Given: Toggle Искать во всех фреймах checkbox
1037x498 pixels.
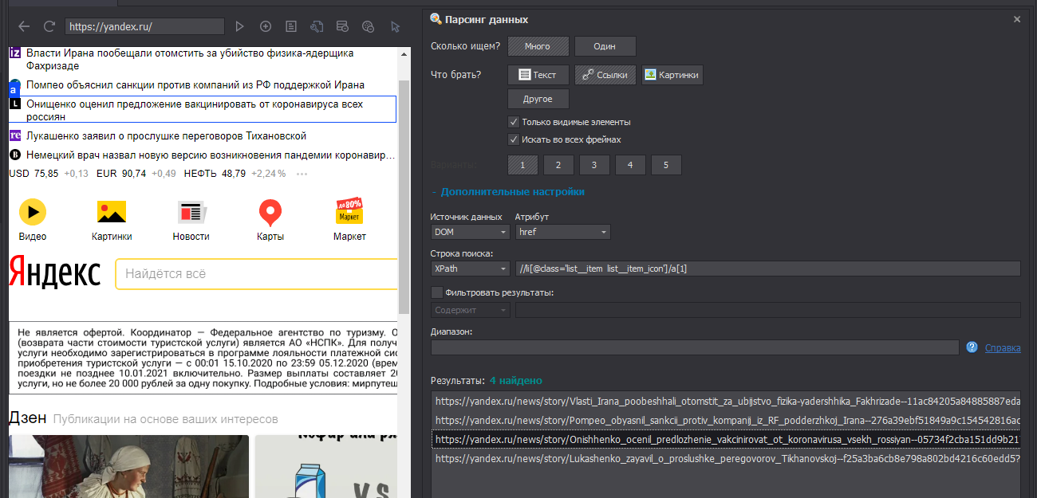Looking at the screenshot, I should click(514, 139).
